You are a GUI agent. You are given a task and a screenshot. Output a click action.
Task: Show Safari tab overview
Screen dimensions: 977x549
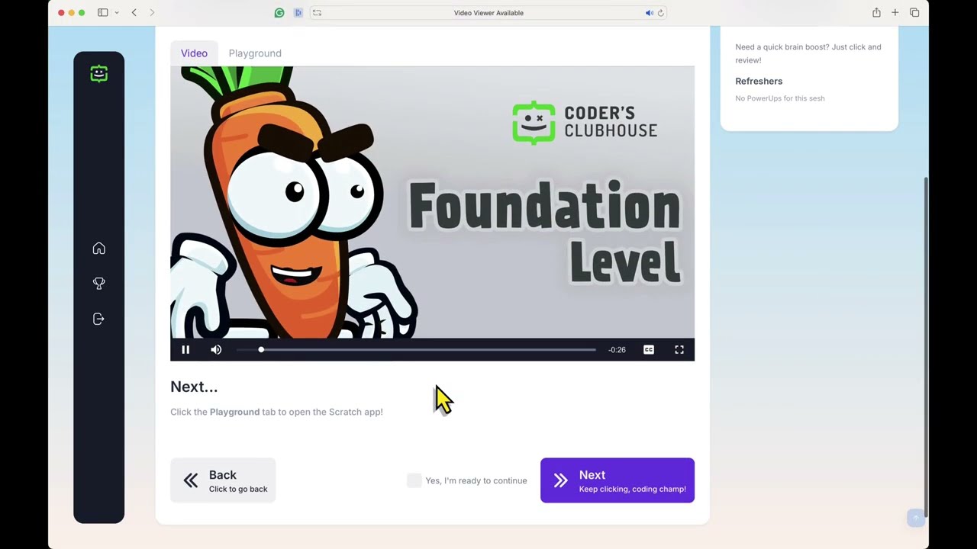point(914,12)
